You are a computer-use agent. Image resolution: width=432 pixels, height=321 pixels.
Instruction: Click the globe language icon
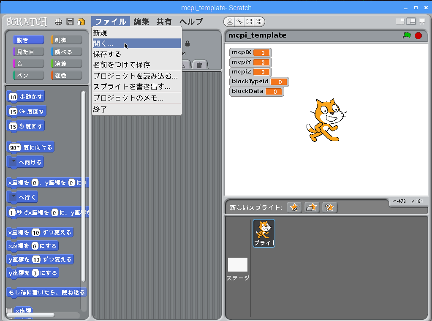point(59,22)
